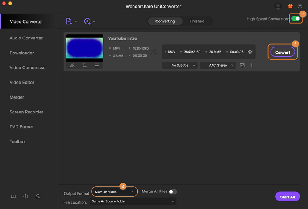Viewport: 308px width, 209px height.
Task: Click the scissors trim icon under thumbnail
Action: pos(72,66)
